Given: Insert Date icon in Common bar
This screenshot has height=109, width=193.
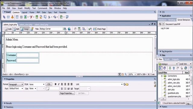Looking at the screenshot, I should pos(37,17).
